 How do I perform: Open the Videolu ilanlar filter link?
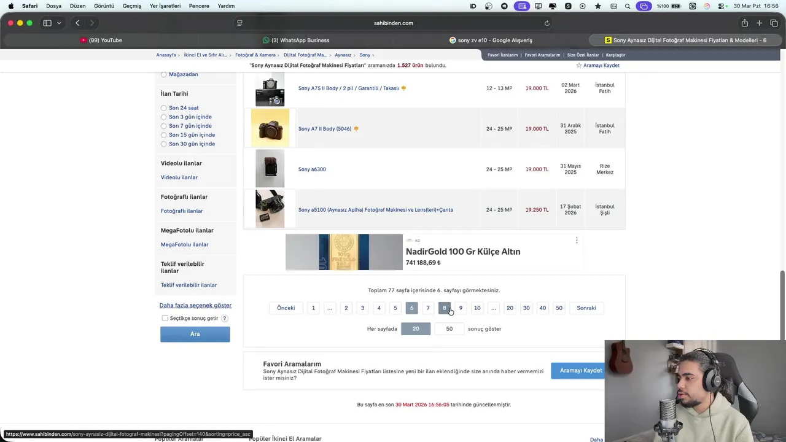[179, 177]
